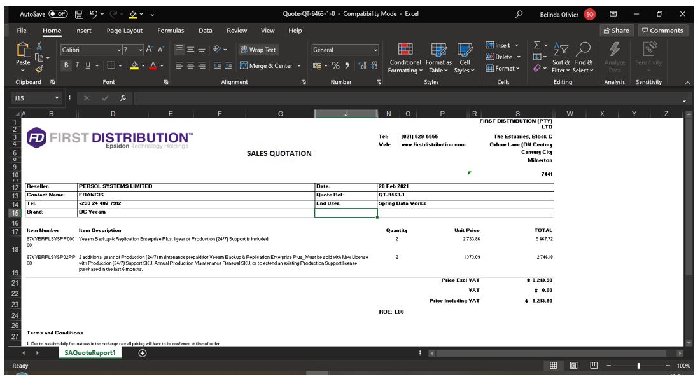700x379 pixels.
Task: Expand the Merge & Center dropdown arrow
Action: (299, 65)
